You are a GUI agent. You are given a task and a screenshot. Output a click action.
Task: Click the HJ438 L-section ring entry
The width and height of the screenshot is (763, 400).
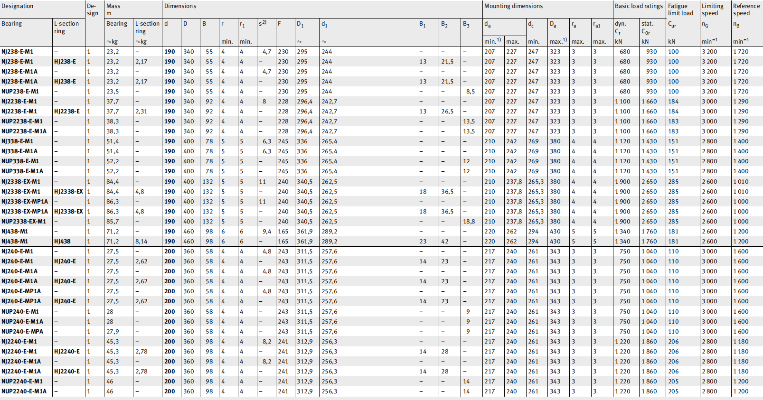(62, 242)
